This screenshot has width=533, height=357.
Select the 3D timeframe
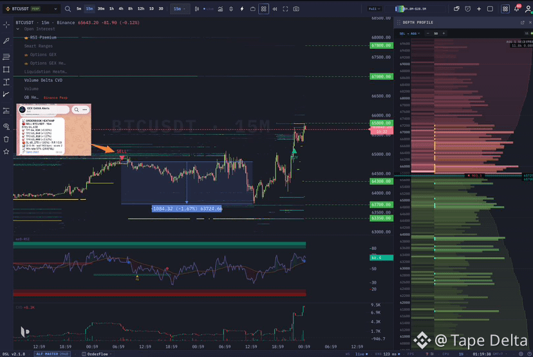tap(161, 9)
